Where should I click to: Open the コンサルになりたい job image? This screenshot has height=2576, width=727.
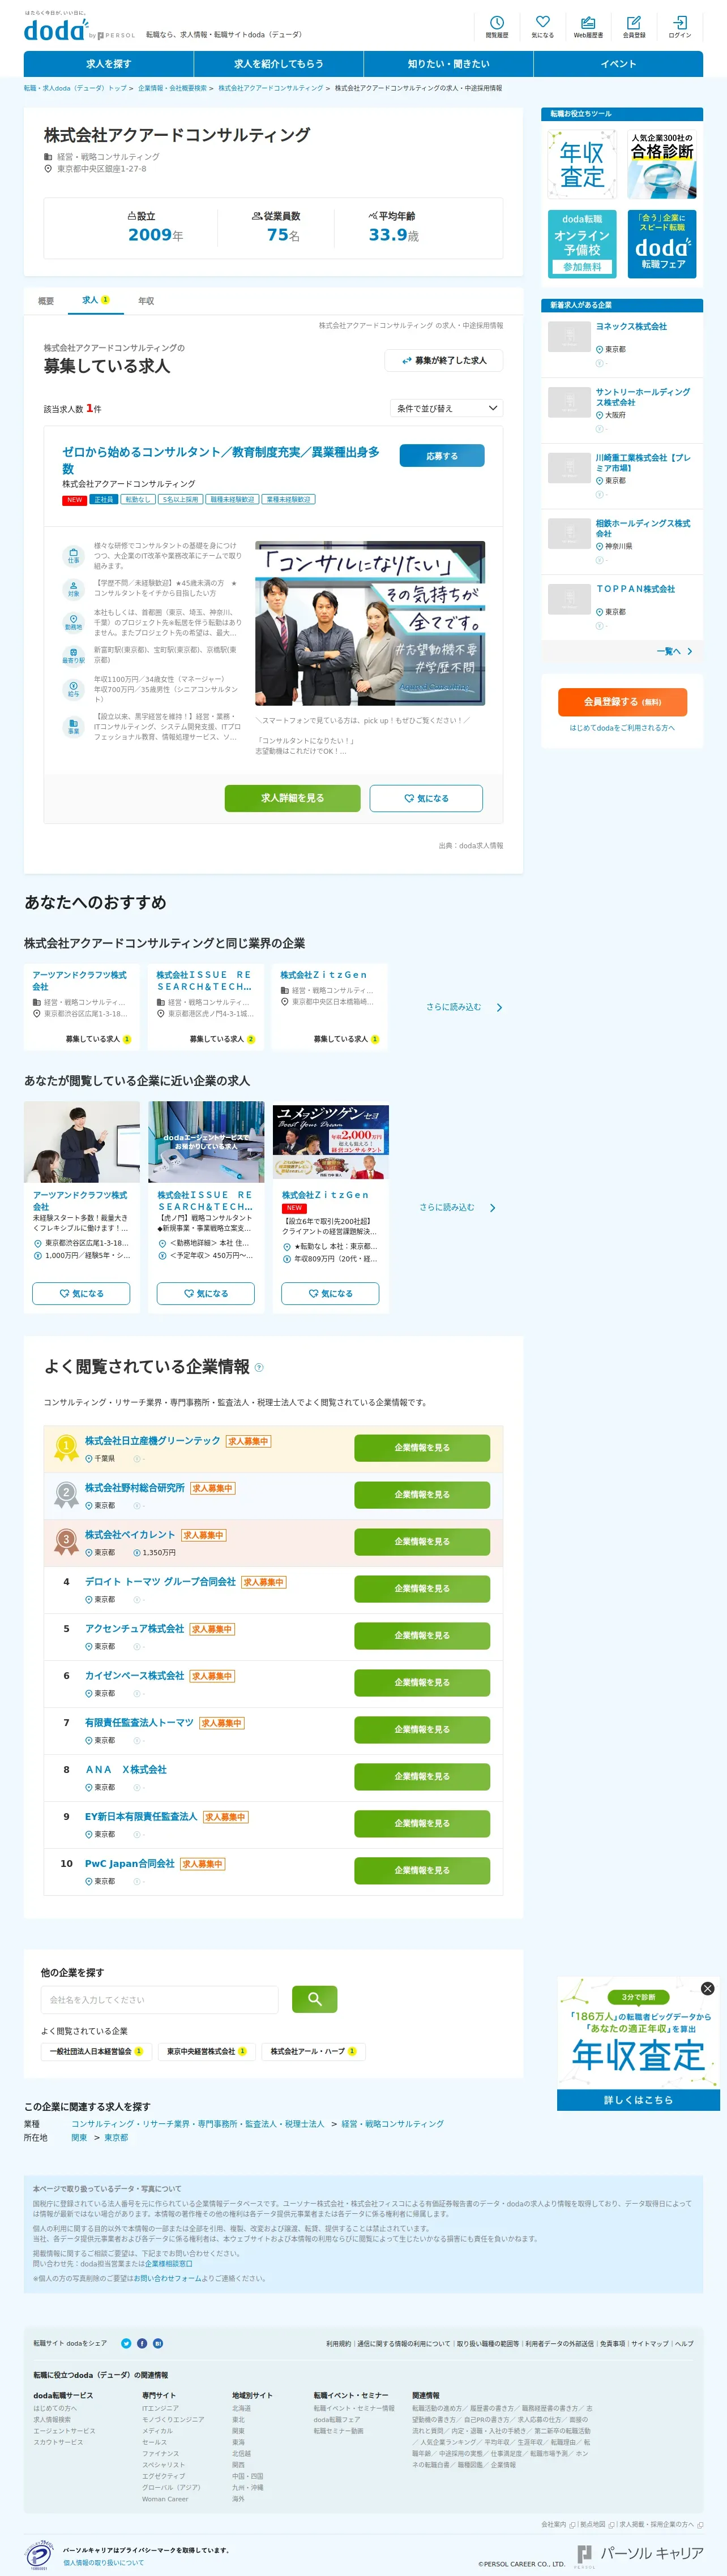click(370, 623)
